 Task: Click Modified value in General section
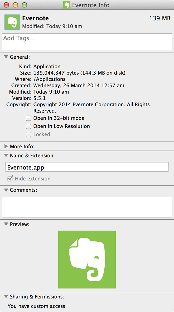[x=51, y=92]
